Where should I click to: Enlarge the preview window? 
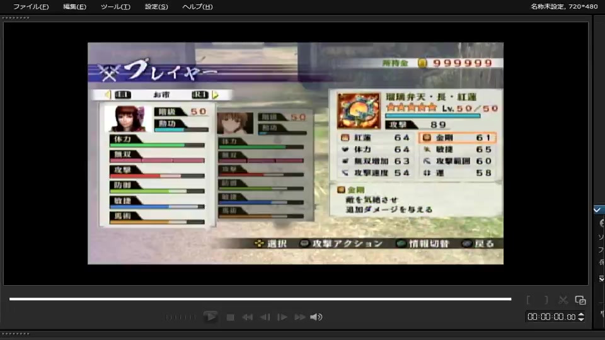pyautogui.click(x=580, y=300)
